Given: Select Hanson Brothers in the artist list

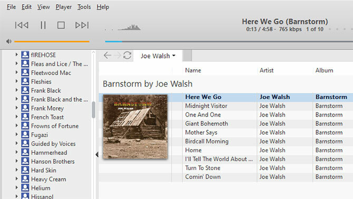Looking at the screenshot, I should [53, 162].
